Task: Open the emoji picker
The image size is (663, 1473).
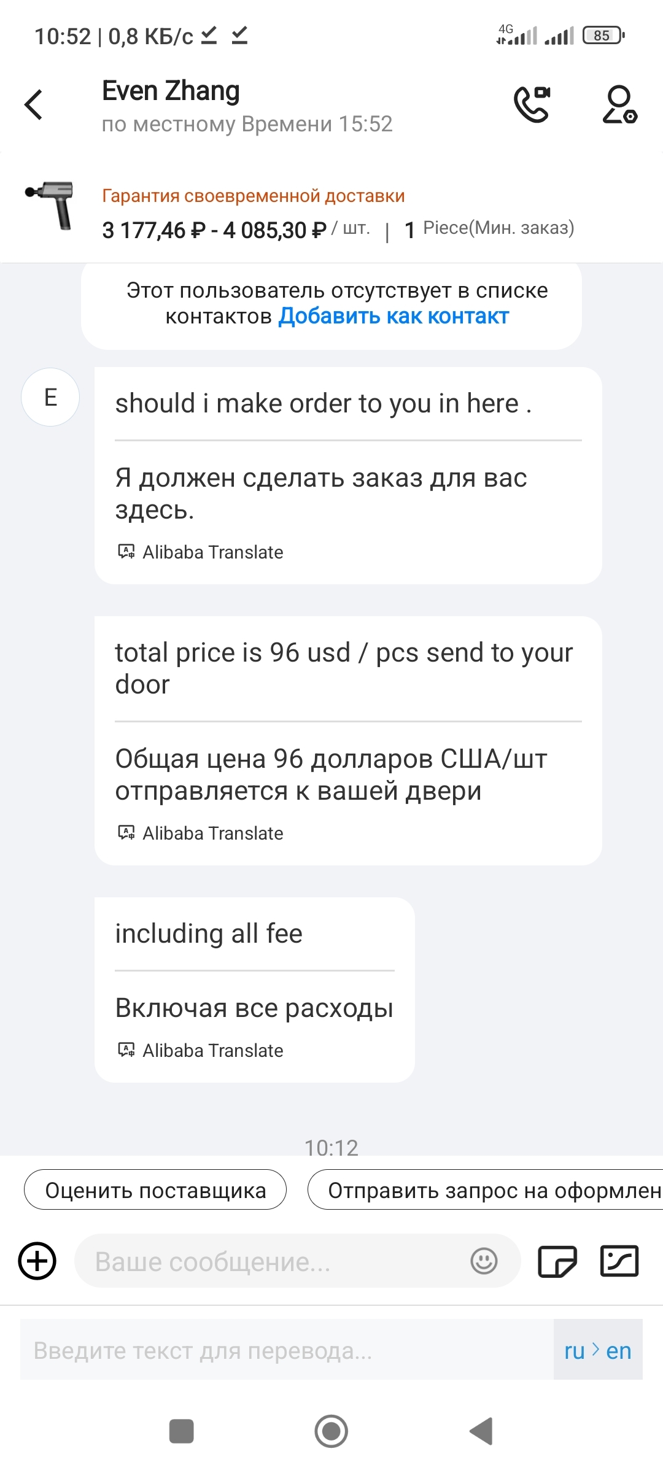Action: 484,1261
